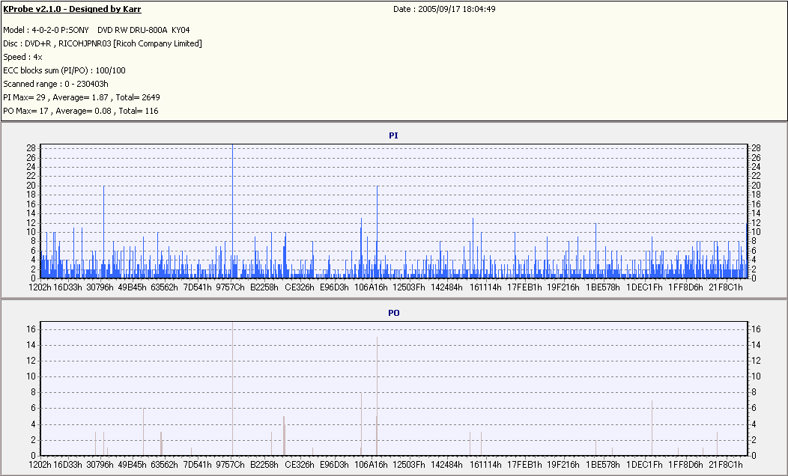Click the tallest PI spike reaching 29 above 9757Ch
788x476 pixels.
click(233, 211)
